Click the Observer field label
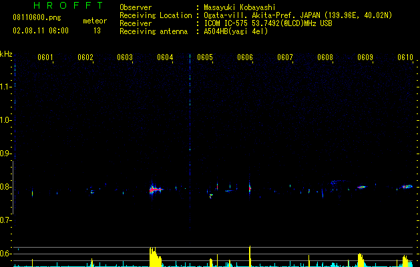This screenshot has height=267, width=420. [x=136, y=7]
